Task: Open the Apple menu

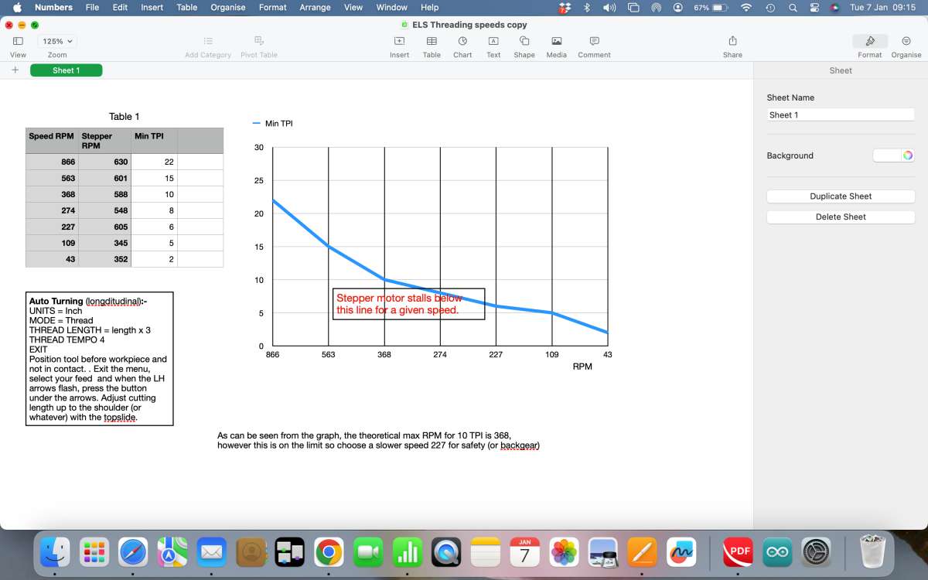Action: click(17, 8)
